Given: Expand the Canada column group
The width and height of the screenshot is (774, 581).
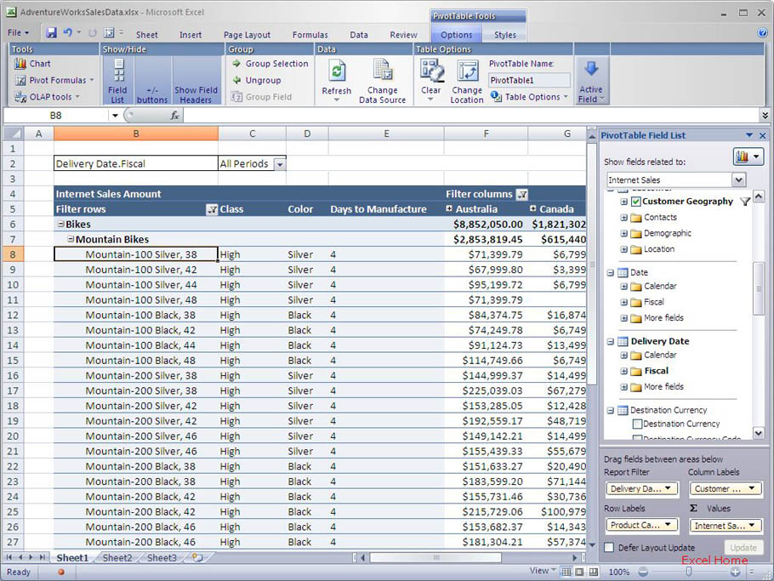Looking at the screenshot, I should tap(533, 208).
